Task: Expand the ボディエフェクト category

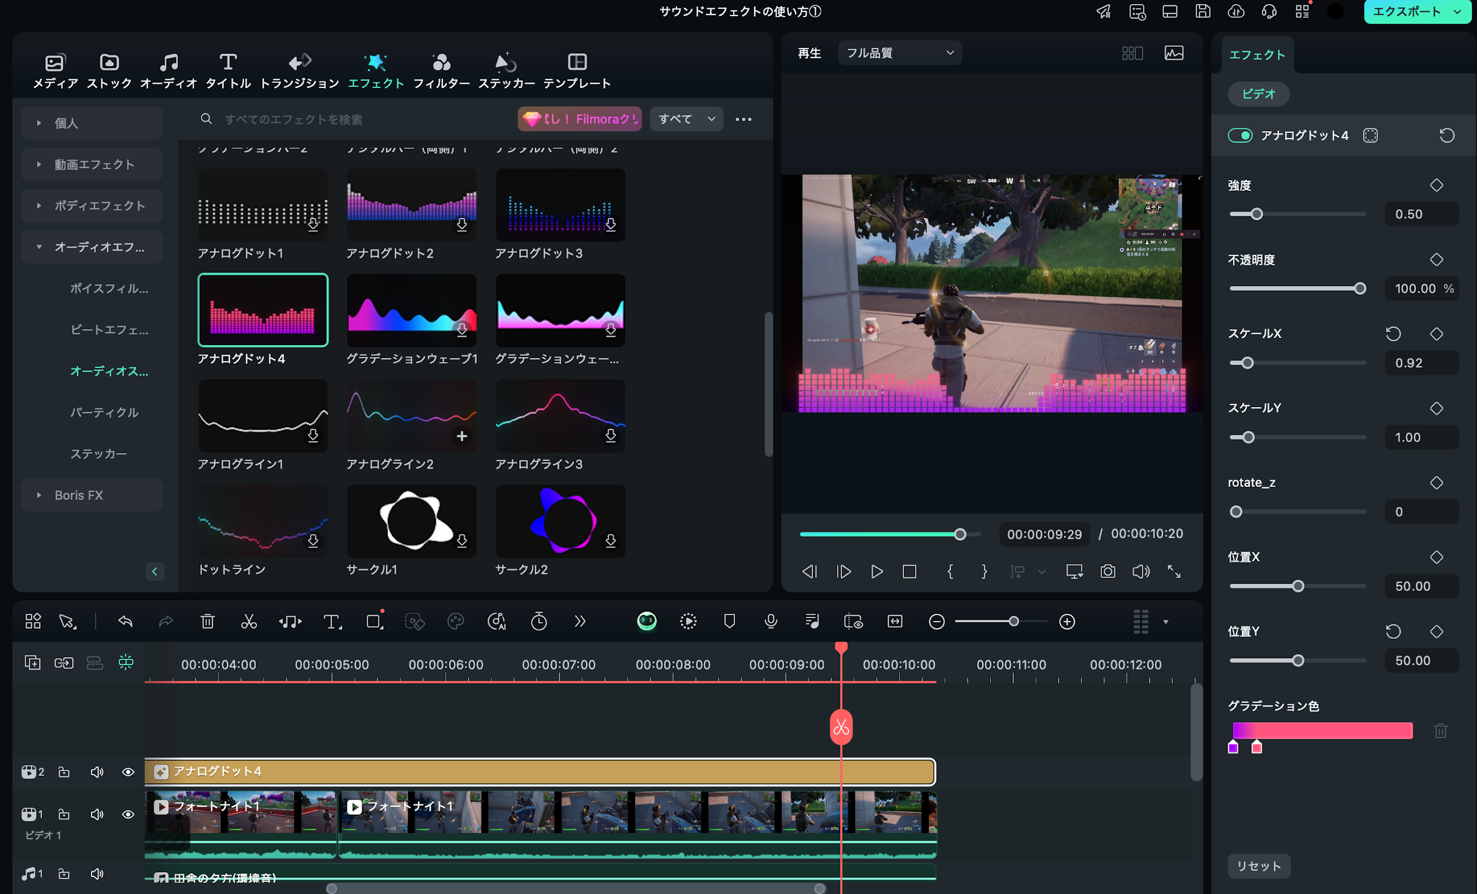Action: click(x=92, y=206)
